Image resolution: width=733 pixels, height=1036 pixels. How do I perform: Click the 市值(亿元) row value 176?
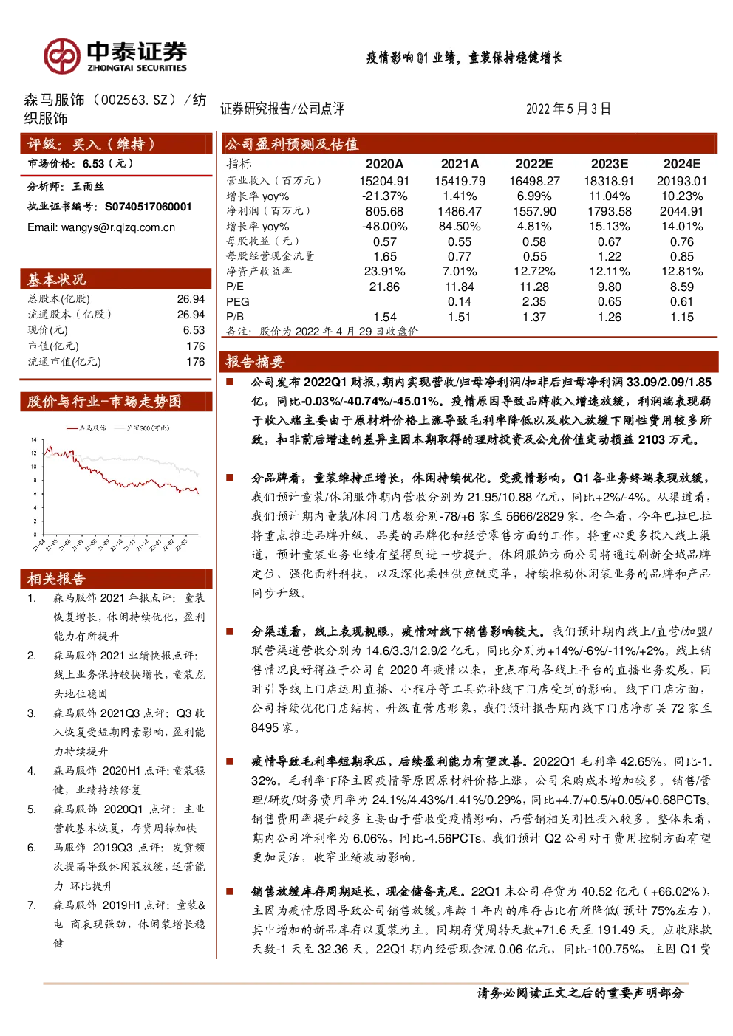click(x=196, y=346)
